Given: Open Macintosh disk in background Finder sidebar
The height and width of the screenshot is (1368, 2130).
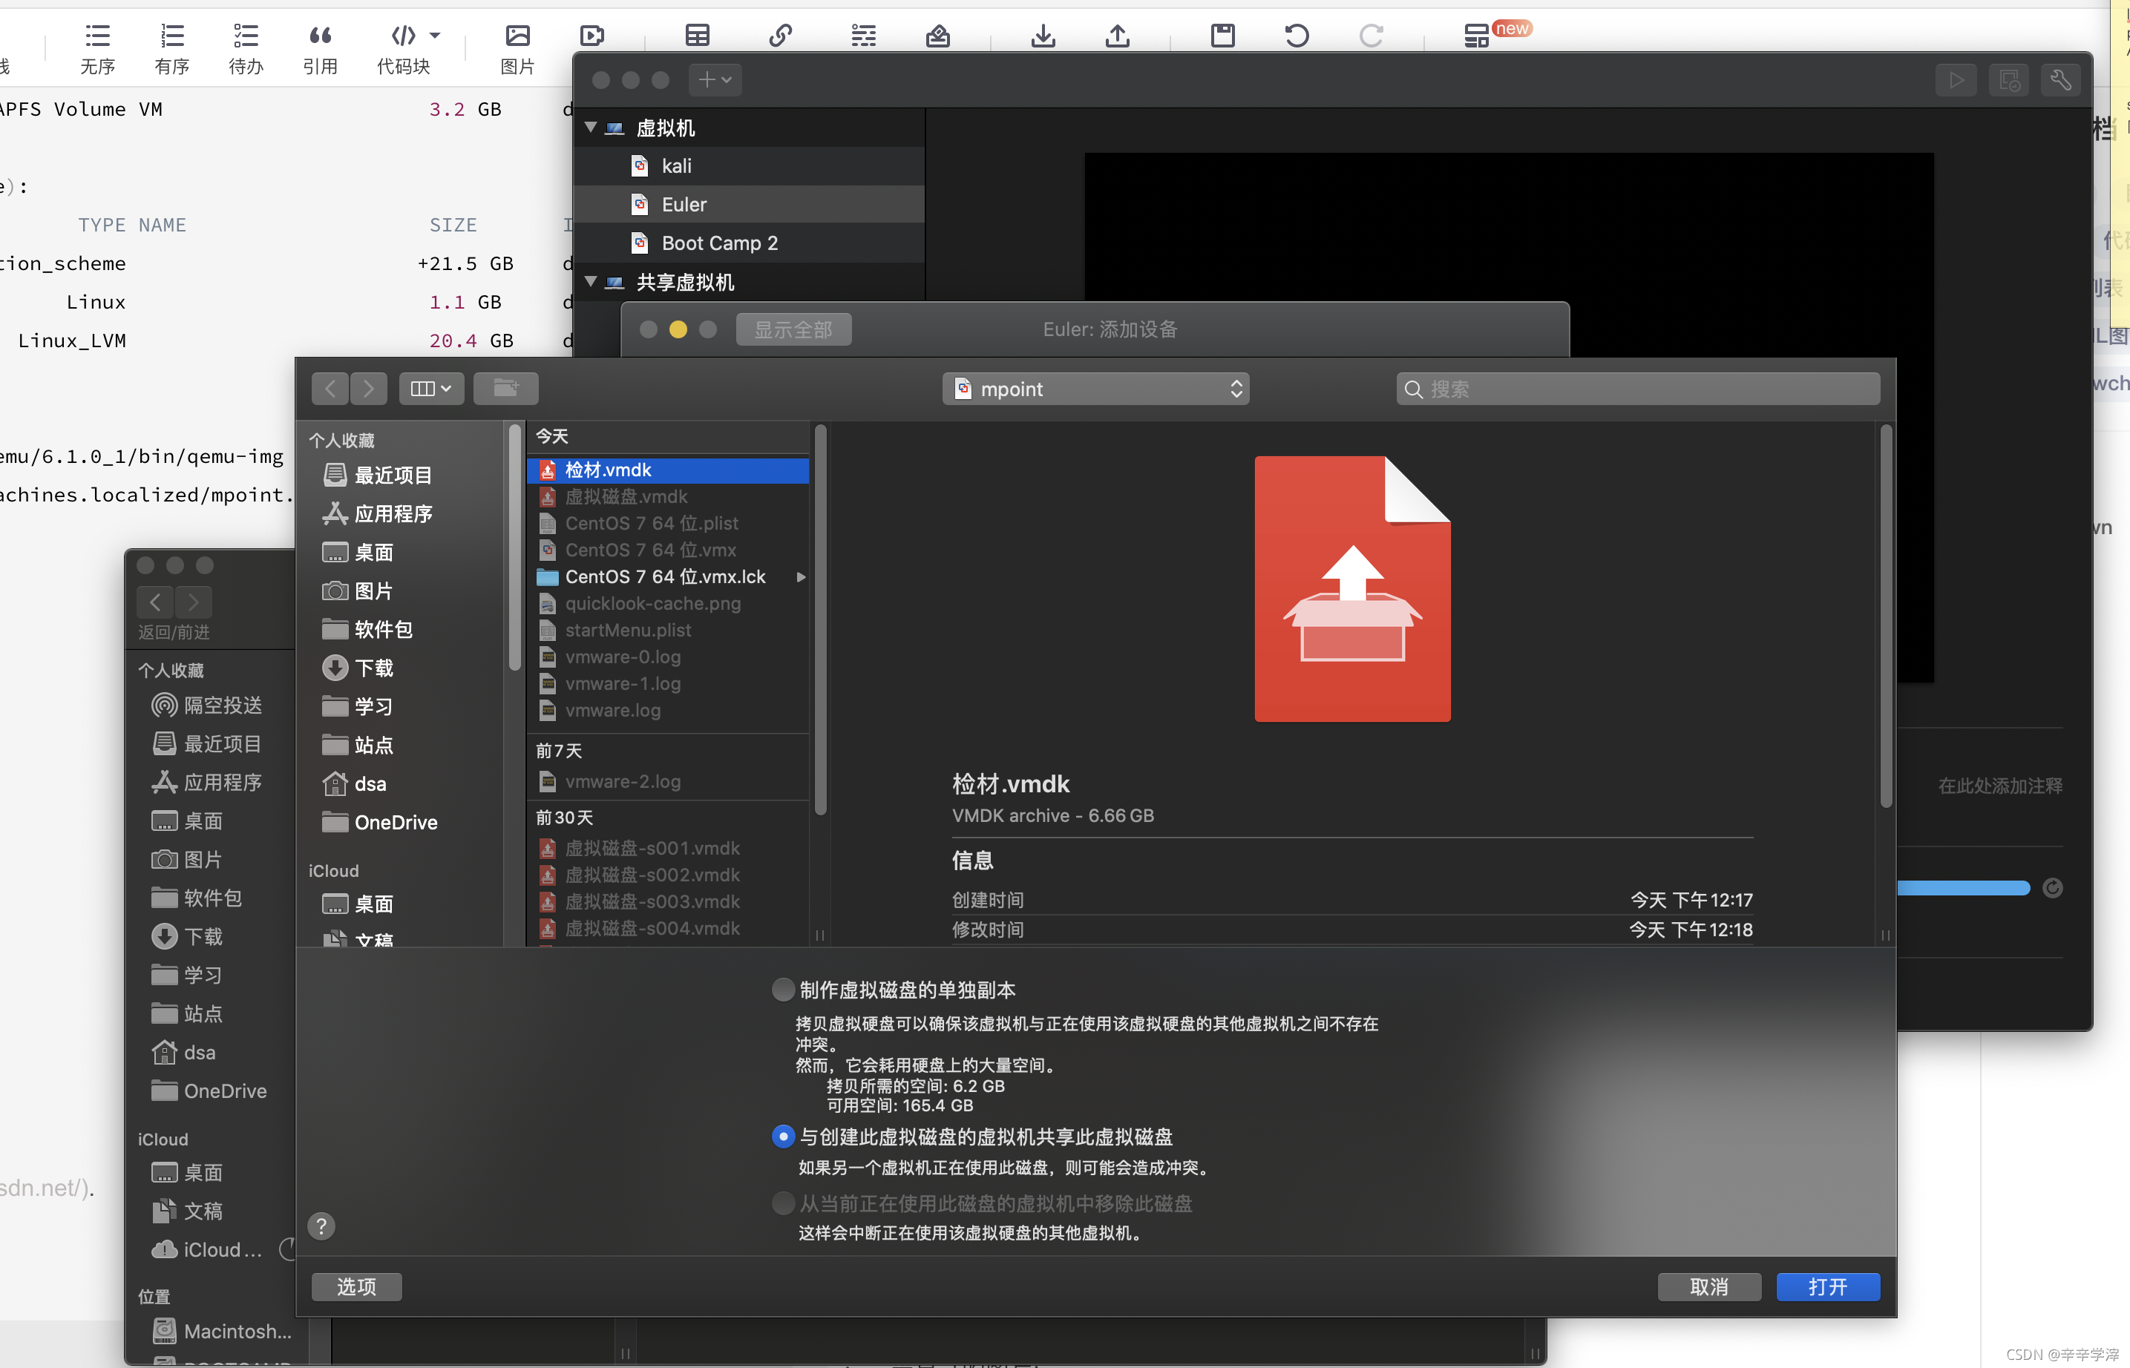Looking at the screenshot, I should 222,1331.
